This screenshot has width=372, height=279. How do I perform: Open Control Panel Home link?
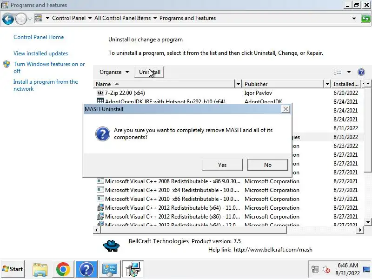(39, 37)
